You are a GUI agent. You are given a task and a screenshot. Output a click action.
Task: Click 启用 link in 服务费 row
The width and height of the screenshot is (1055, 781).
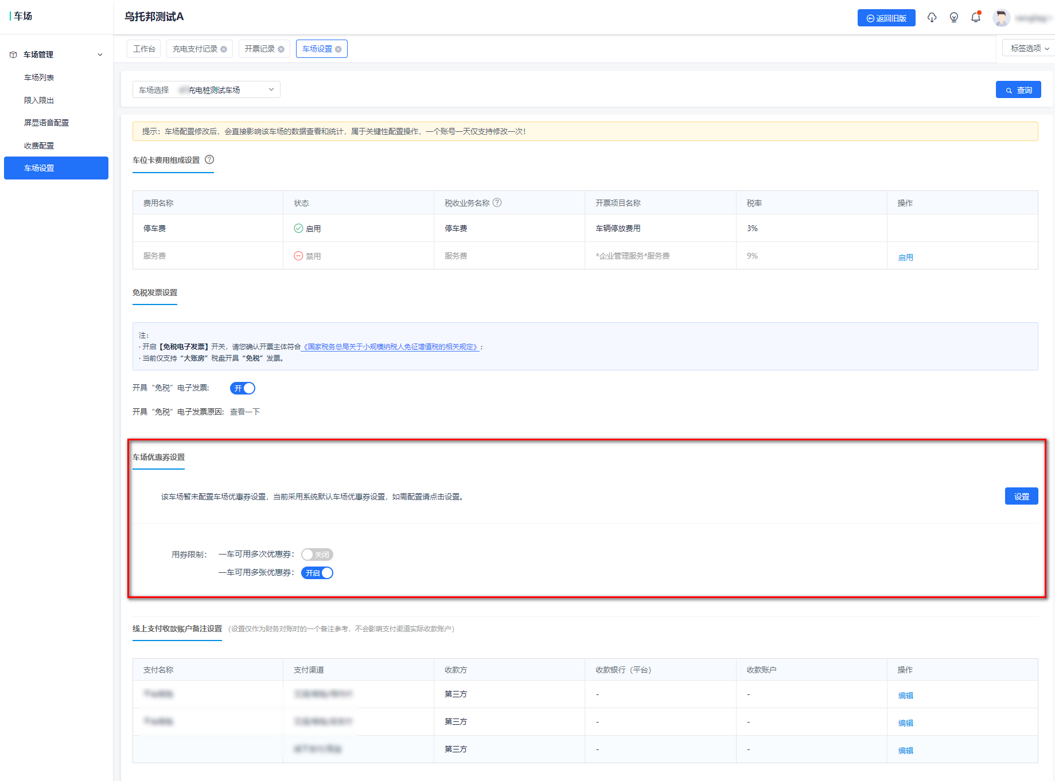(905, 257)
